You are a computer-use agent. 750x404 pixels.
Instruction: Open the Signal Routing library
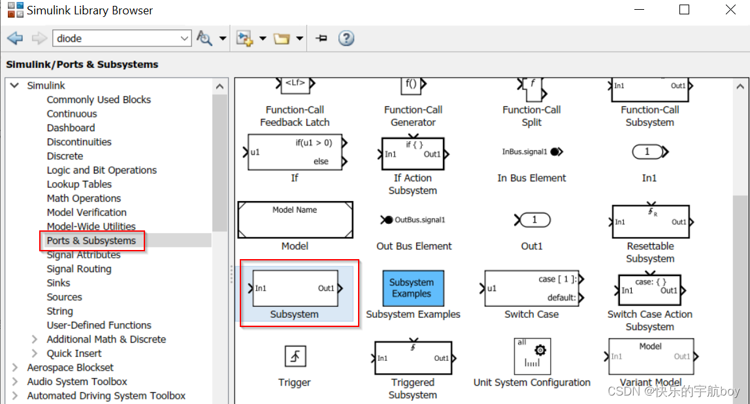point(79,269)
